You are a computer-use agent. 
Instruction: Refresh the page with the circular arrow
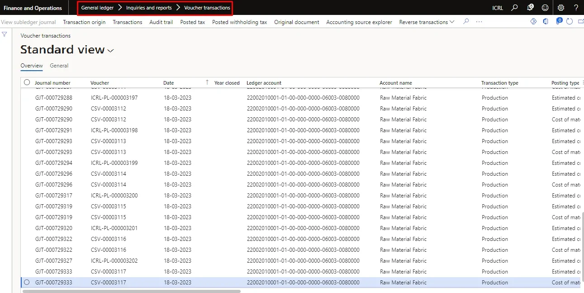[570, 21]
